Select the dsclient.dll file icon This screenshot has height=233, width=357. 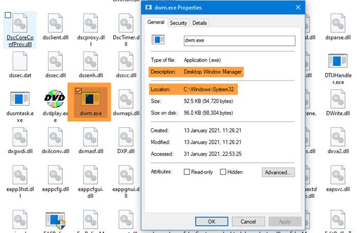[x=55, y=23]
